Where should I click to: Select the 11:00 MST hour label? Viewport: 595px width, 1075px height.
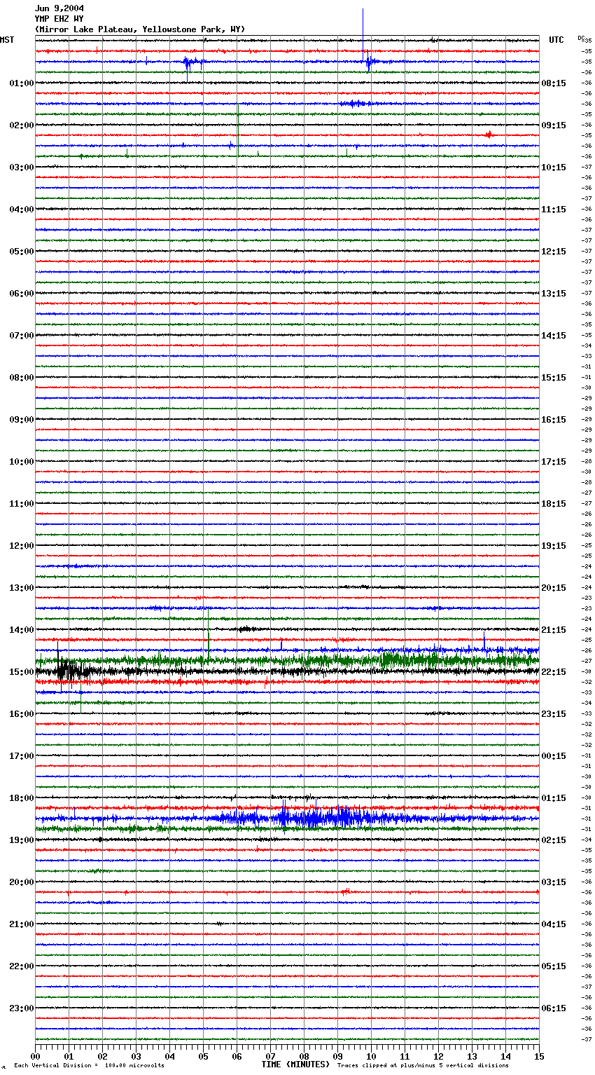click(x=22, y=504)
